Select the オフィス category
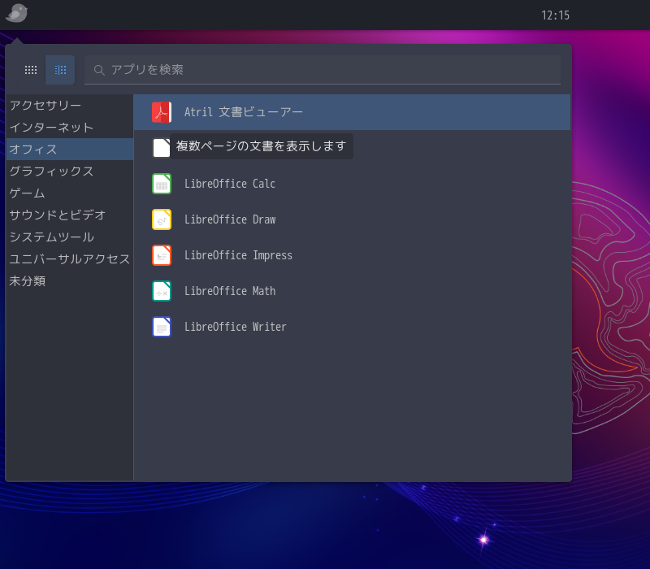This screenshot has width=650, height=569. click(x=70, y=150)
